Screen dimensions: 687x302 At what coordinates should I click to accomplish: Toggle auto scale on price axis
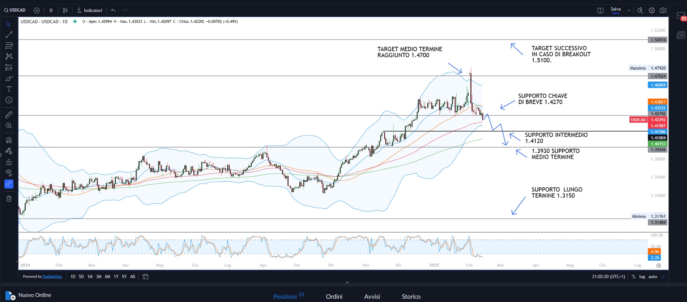pos(653,277)
